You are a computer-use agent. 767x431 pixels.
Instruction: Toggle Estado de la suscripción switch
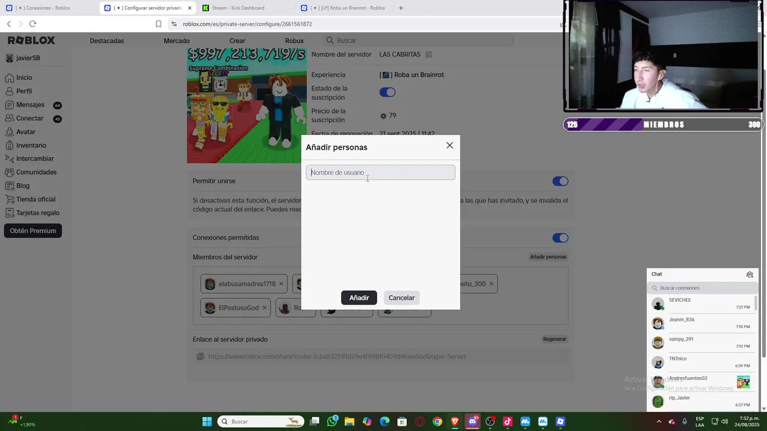[x=387, y=92]
